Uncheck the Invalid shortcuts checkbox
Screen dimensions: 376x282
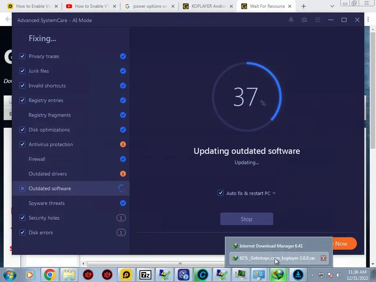pos(22,86)
